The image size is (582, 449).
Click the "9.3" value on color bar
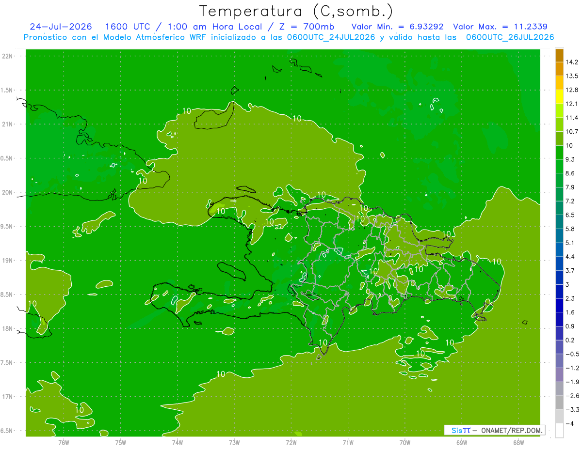point(570,159)
